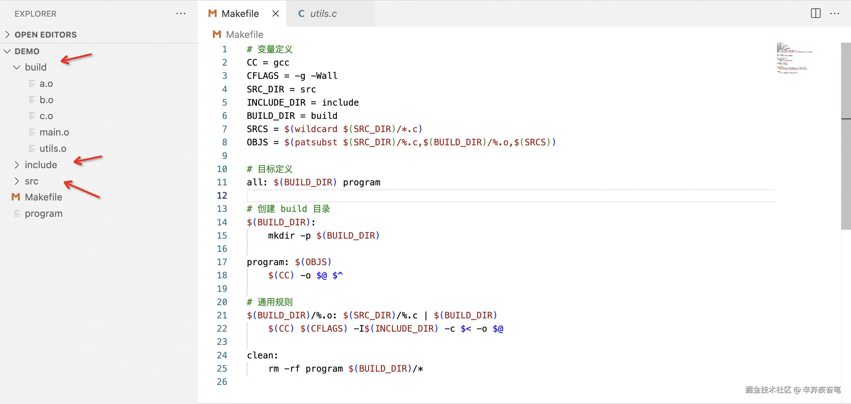Close the Makefile tab
The height and width of the screenshot is (404, 851).
(275, 14)
